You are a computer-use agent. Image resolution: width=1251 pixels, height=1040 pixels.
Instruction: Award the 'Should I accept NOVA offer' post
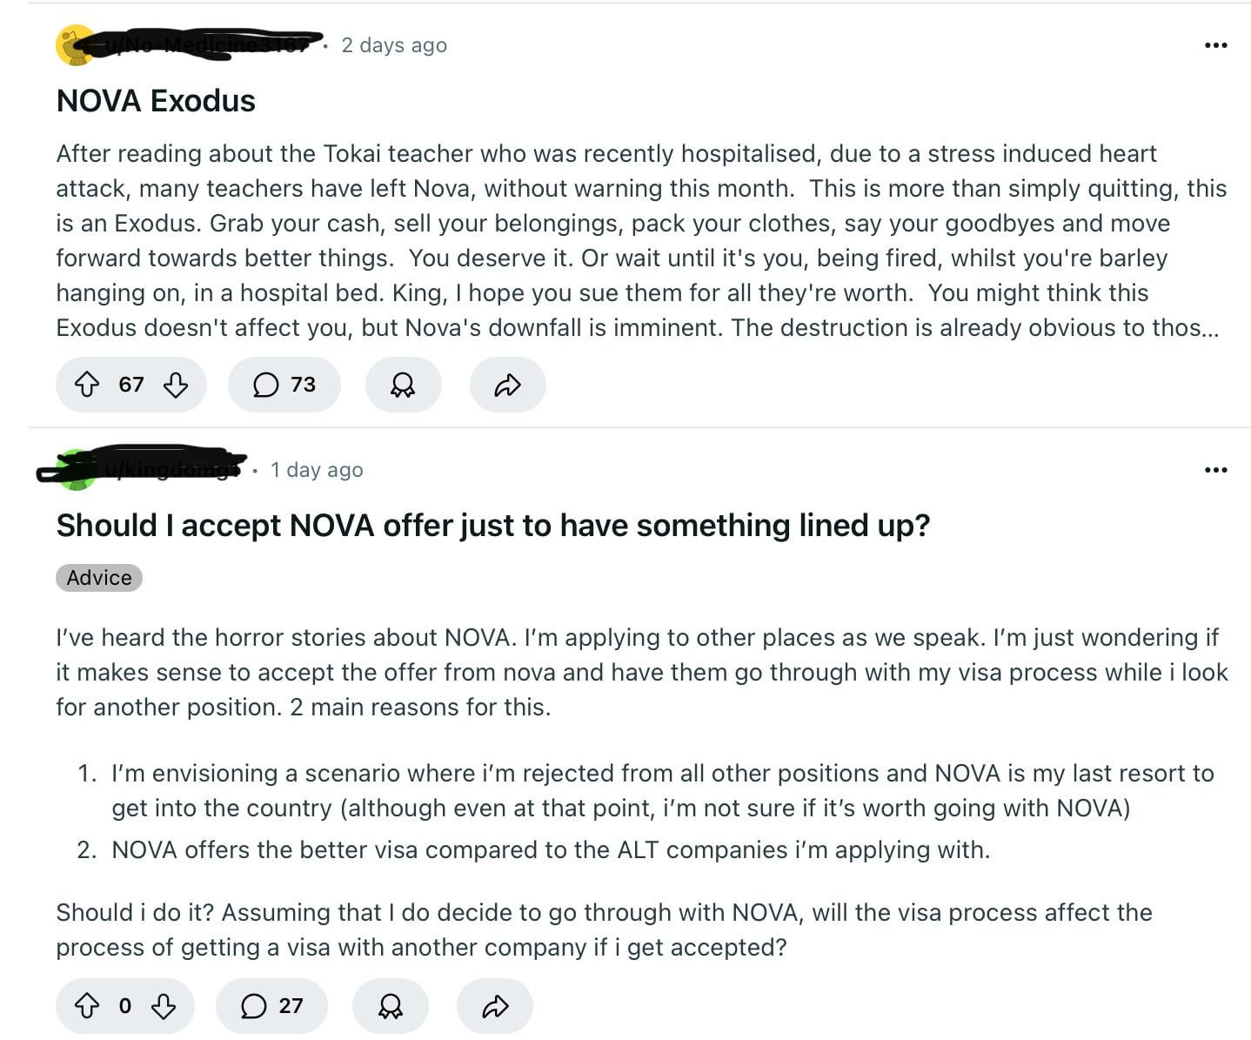pyautogui.click(x=391, y=1007)
